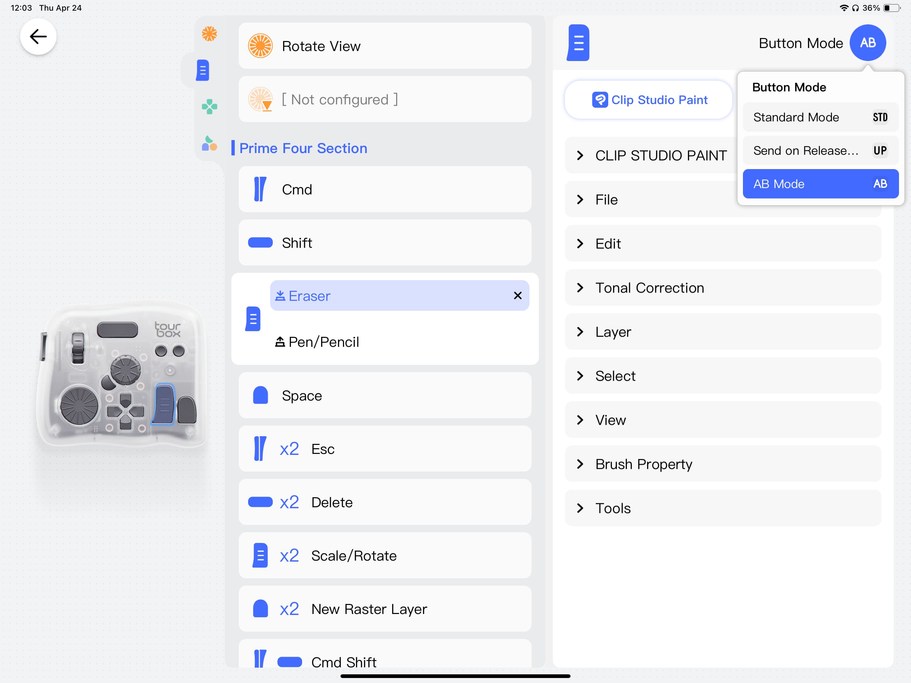Expand the CLIP STUDIO PAINT category
Screen dimensions: 911x683
651,155
